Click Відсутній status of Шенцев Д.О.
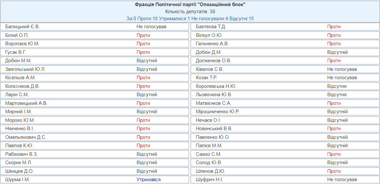This screenshot has width=380, height=184. pos(147,171)
